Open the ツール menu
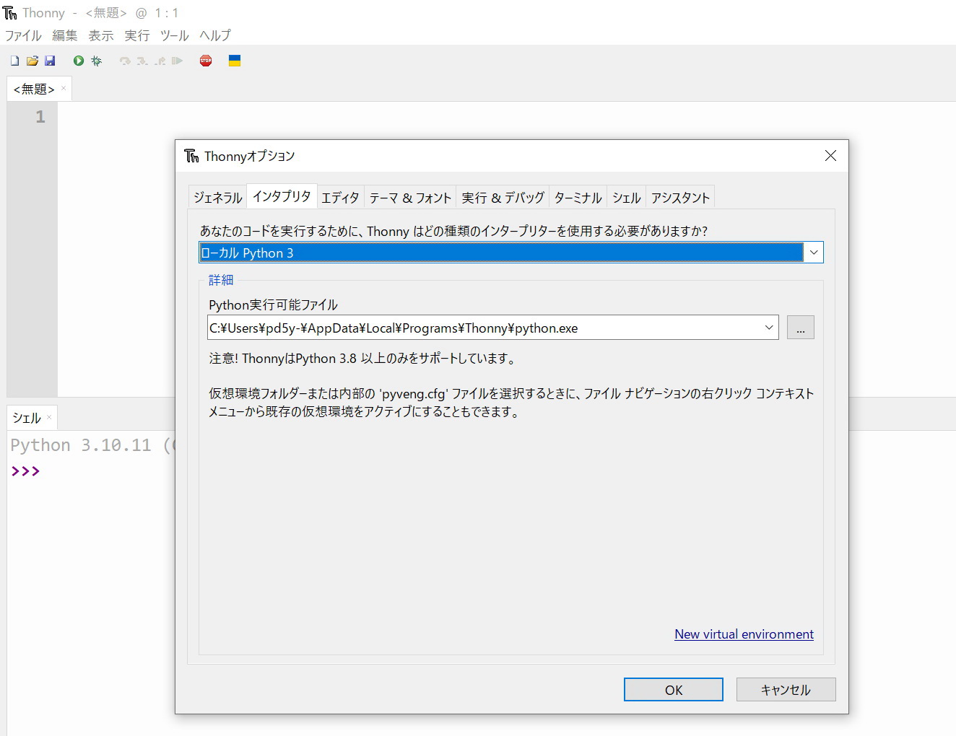 (175, 35)
